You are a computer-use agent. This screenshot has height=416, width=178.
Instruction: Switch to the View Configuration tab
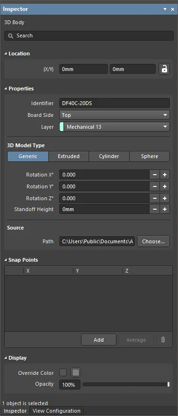pyautogui.click(x=56, y=411)
